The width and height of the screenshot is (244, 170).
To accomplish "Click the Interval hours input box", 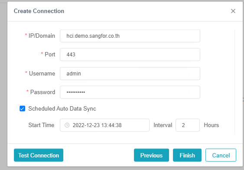I will coord(188,125).
